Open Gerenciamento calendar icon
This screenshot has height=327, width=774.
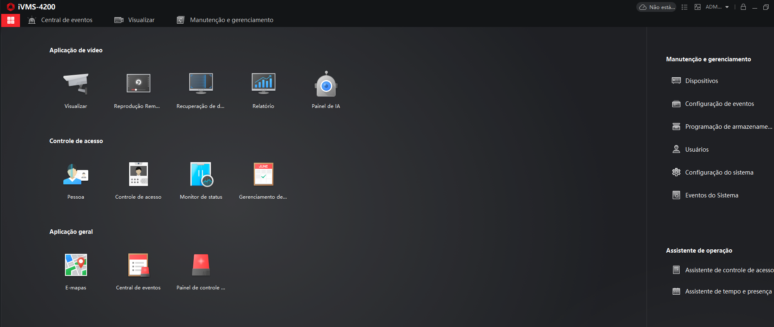[x=264, y=174]
